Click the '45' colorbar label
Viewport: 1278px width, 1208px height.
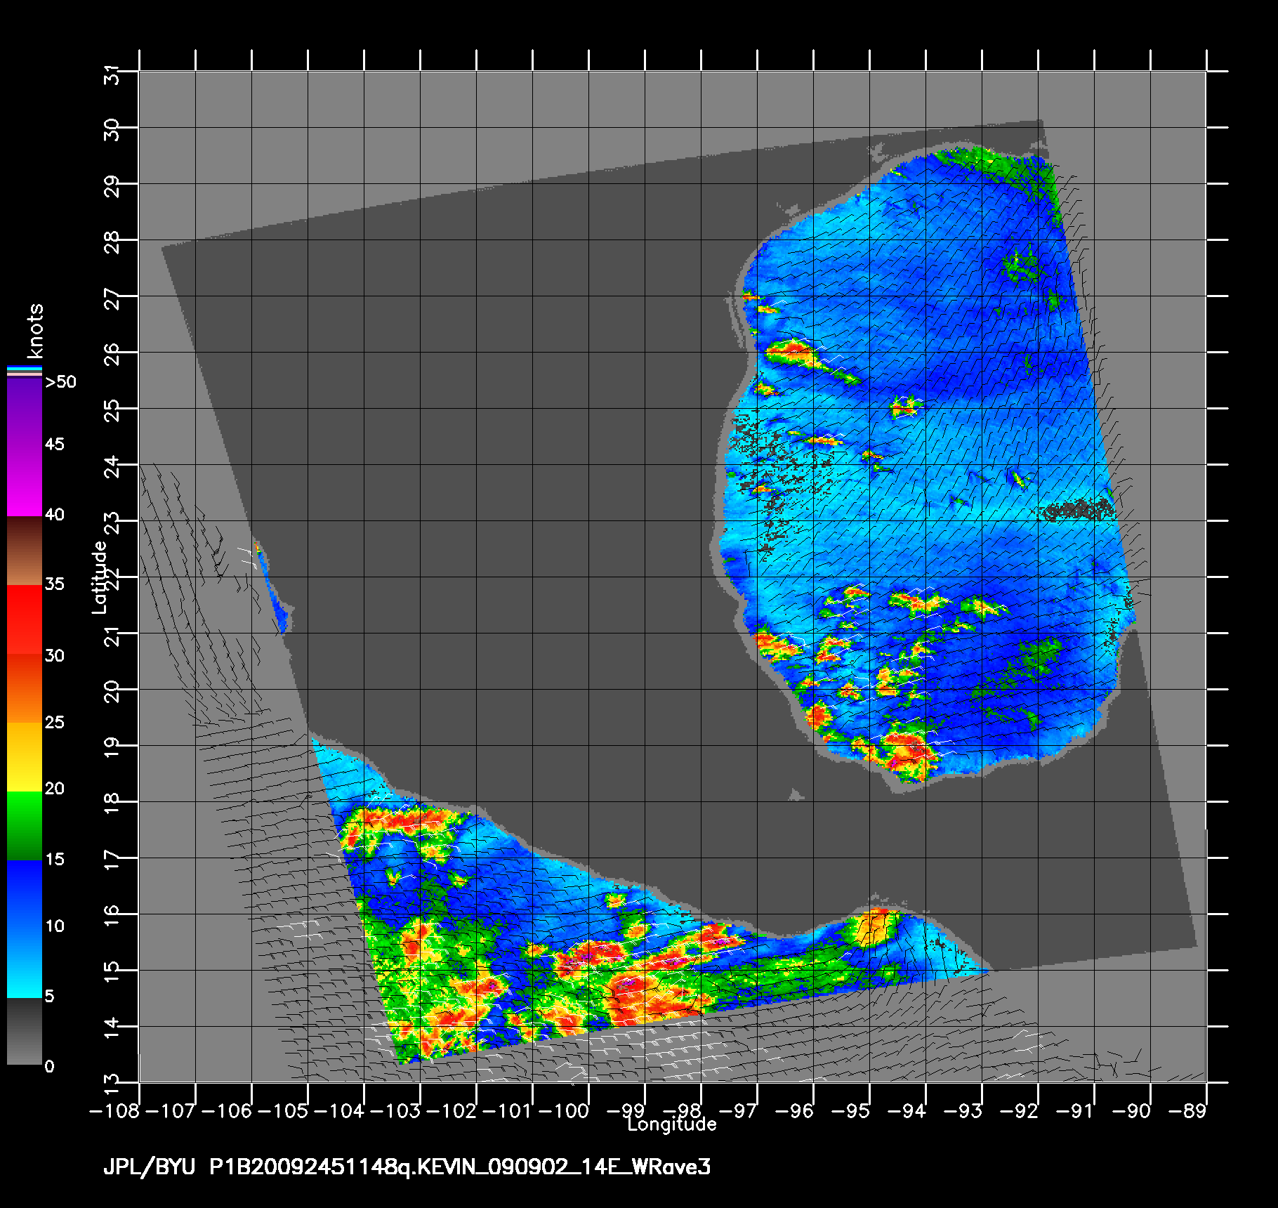tap(55, 445)
